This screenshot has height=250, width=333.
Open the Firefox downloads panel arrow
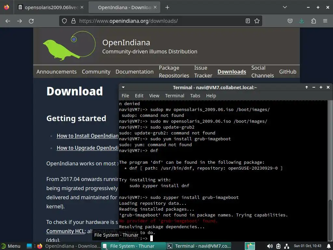point(301,21)
